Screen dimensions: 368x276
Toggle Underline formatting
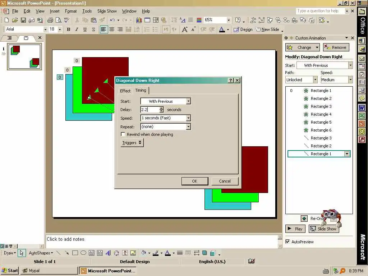click(x=85, y=29)
